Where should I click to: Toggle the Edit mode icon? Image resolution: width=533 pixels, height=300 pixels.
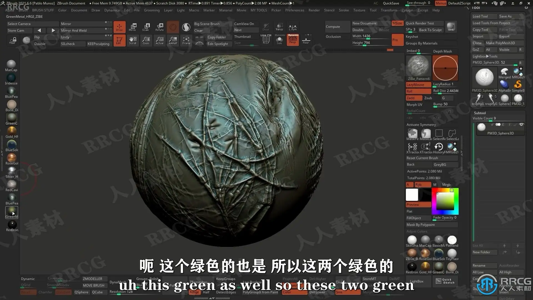click(119, 40)
